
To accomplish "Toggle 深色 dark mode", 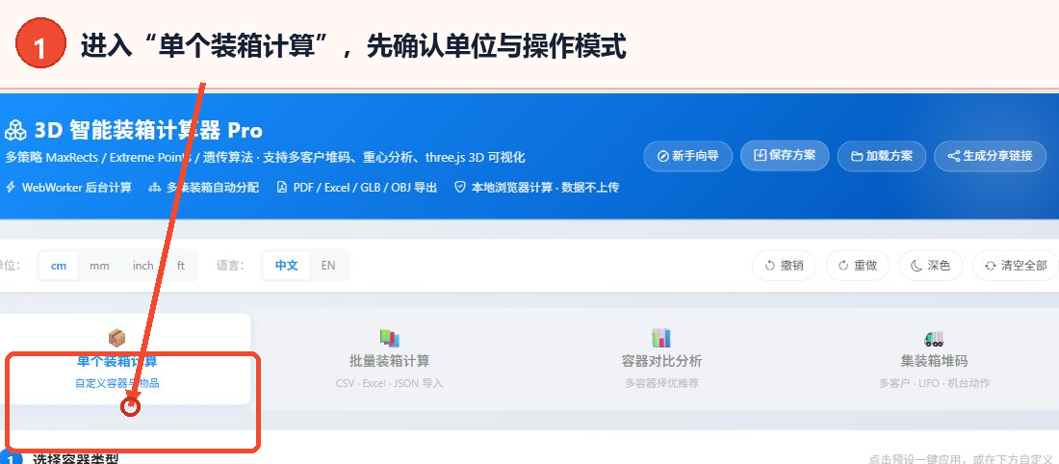I will click(x=931, y=266).
